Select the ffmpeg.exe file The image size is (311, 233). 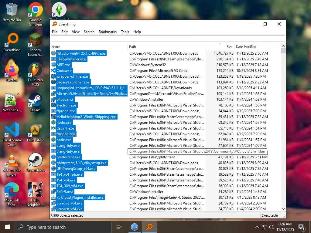click(66, 134)
